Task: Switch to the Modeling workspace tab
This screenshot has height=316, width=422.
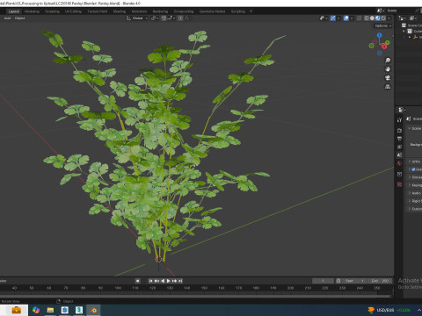Action: coord(32,11)
